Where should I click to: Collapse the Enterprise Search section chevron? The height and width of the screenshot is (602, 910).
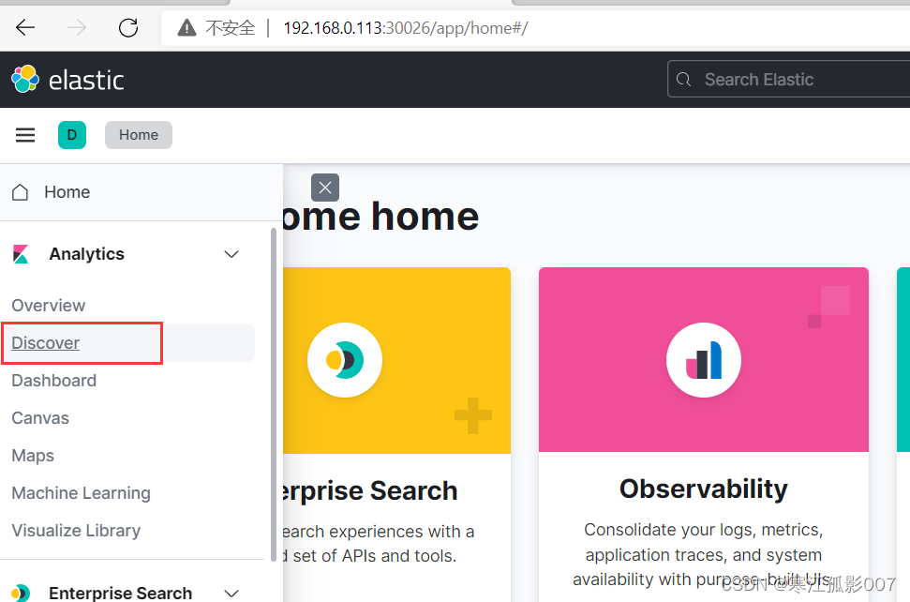[231, 594]
